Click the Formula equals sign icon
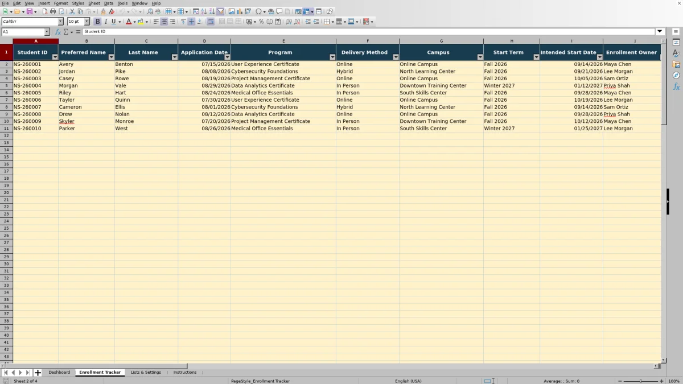The height and width of the screenshot is (384, 683). pos(78,32)
